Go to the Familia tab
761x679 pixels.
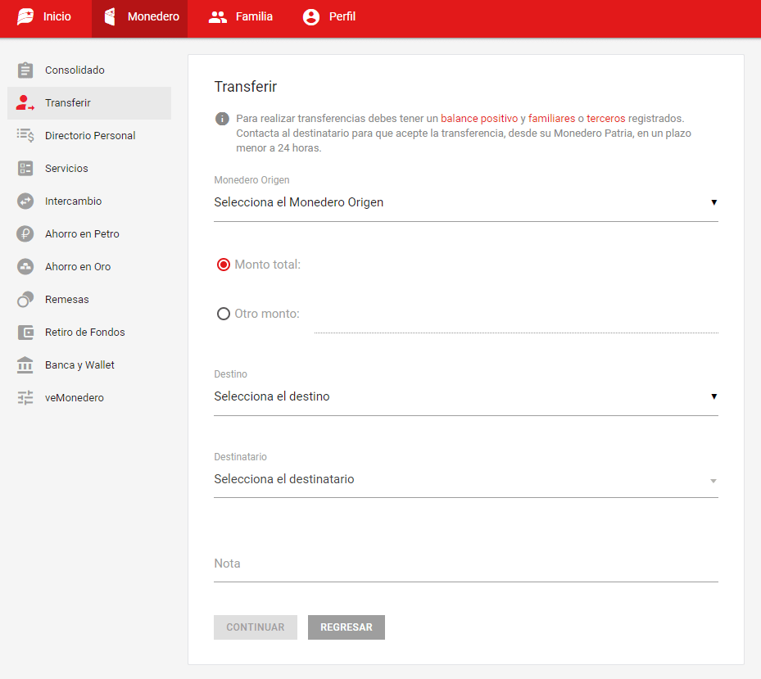(241, 17)
